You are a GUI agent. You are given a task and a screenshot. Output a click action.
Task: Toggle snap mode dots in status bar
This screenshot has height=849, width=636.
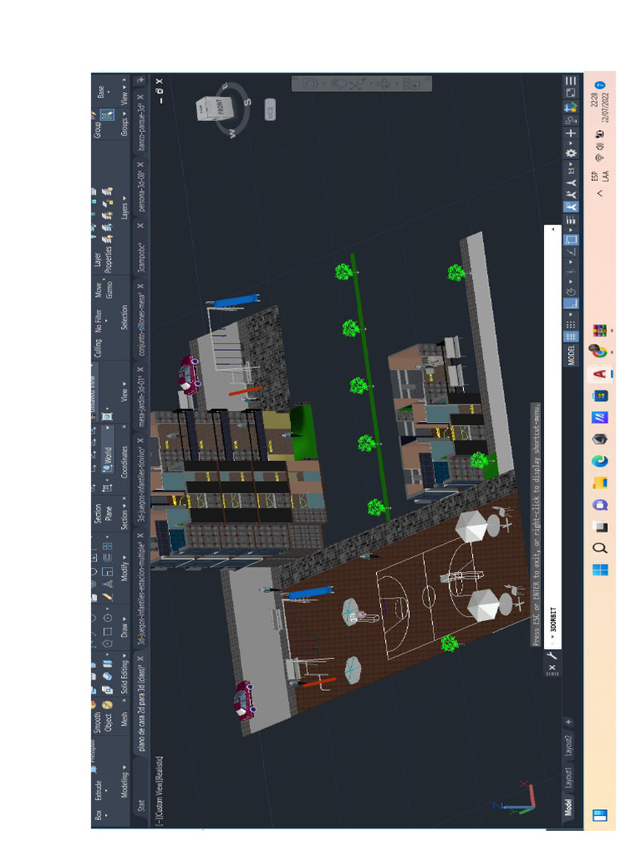(571, 324)
